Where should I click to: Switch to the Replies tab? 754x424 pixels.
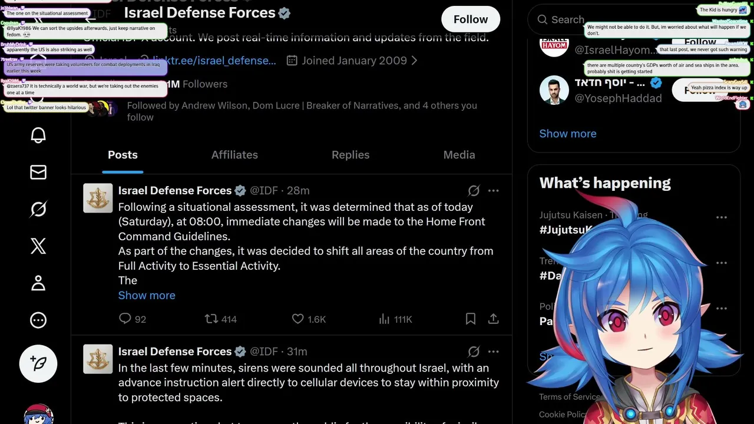350,155
